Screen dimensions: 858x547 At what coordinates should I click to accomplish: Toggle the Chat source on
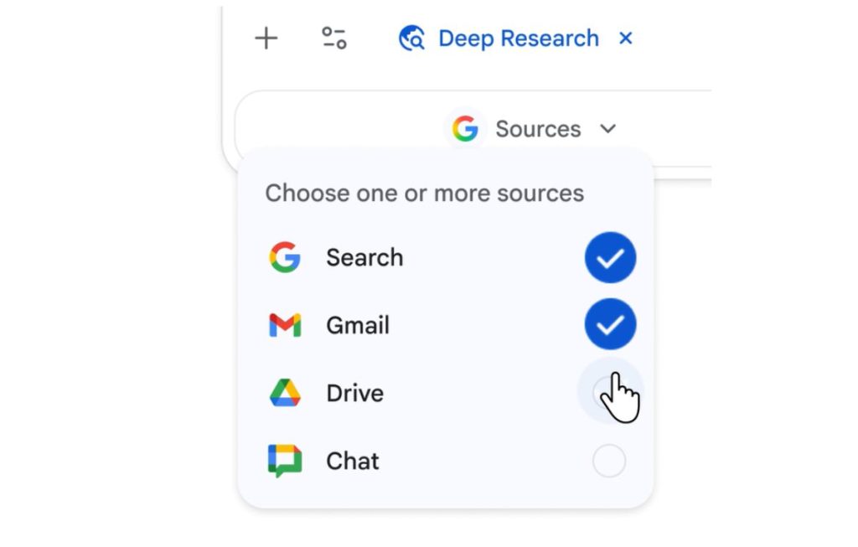[609, 460]
